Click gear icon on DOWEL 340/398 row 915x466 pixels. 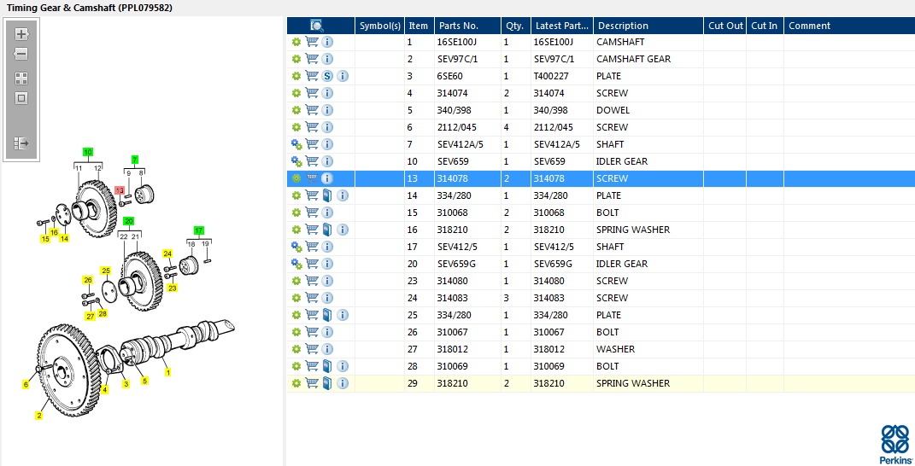(x=296, y=110)
